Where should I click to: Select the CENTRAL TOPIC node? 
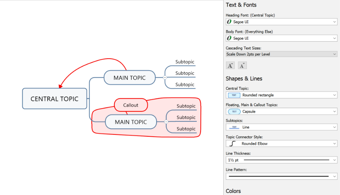(x=54, y=99)
